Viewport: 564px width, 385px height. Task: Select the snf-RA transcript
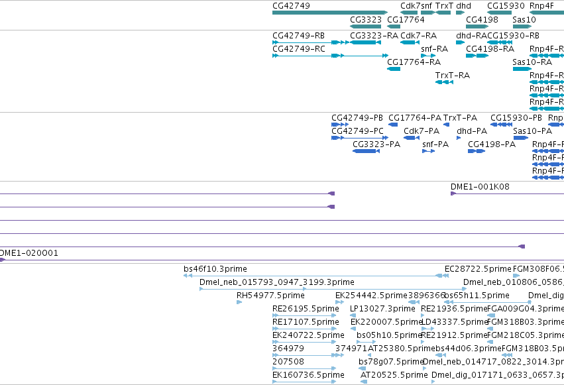pos(428,56)
